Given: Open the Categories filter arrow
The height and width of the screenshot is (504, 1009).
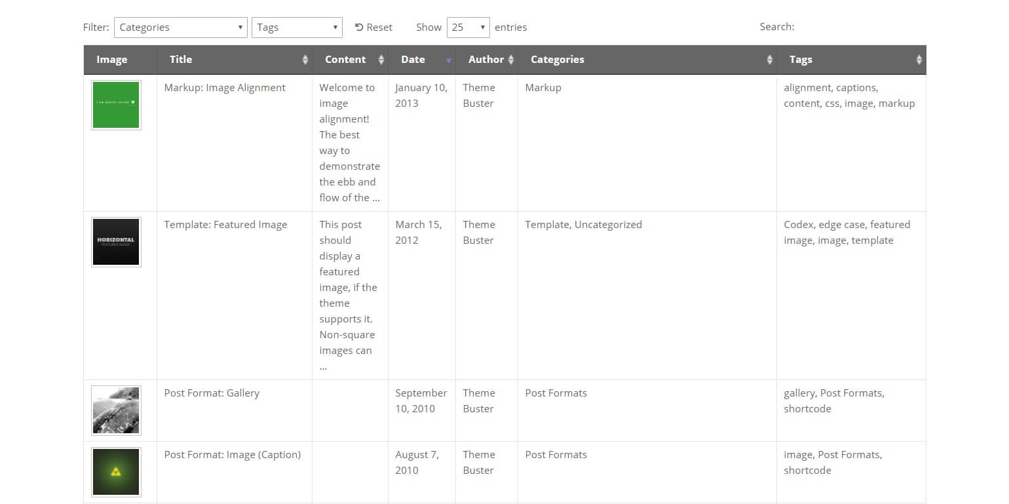Looking at the screenshot, I should click(240, 27).
